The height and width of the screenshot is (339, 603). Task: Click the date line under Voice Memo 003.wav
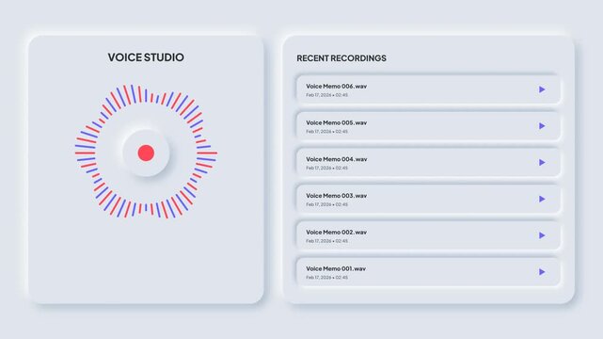[x=326, y=204]
